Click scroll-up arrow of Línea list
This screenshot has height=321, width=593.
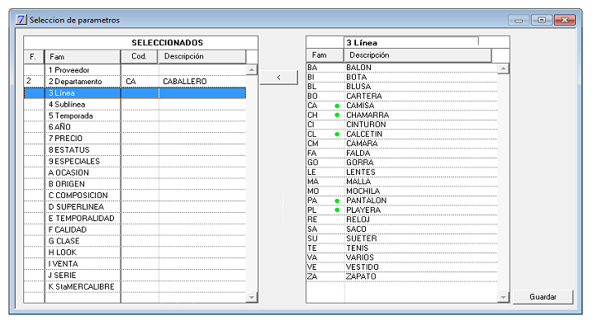point(503,68)
